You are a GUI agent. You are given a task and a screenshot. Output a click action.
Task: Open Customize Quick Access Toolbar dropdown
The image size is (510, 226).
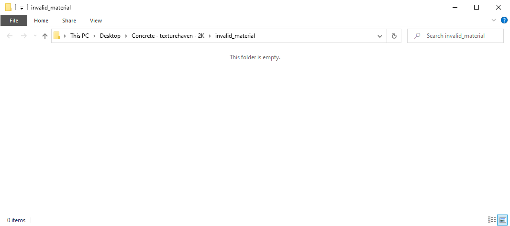22,8
